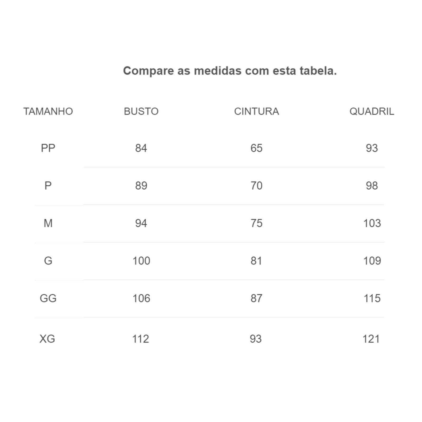Select hip value 103 in the M row
Screen dimensions: 422x422
pos(372,223)
